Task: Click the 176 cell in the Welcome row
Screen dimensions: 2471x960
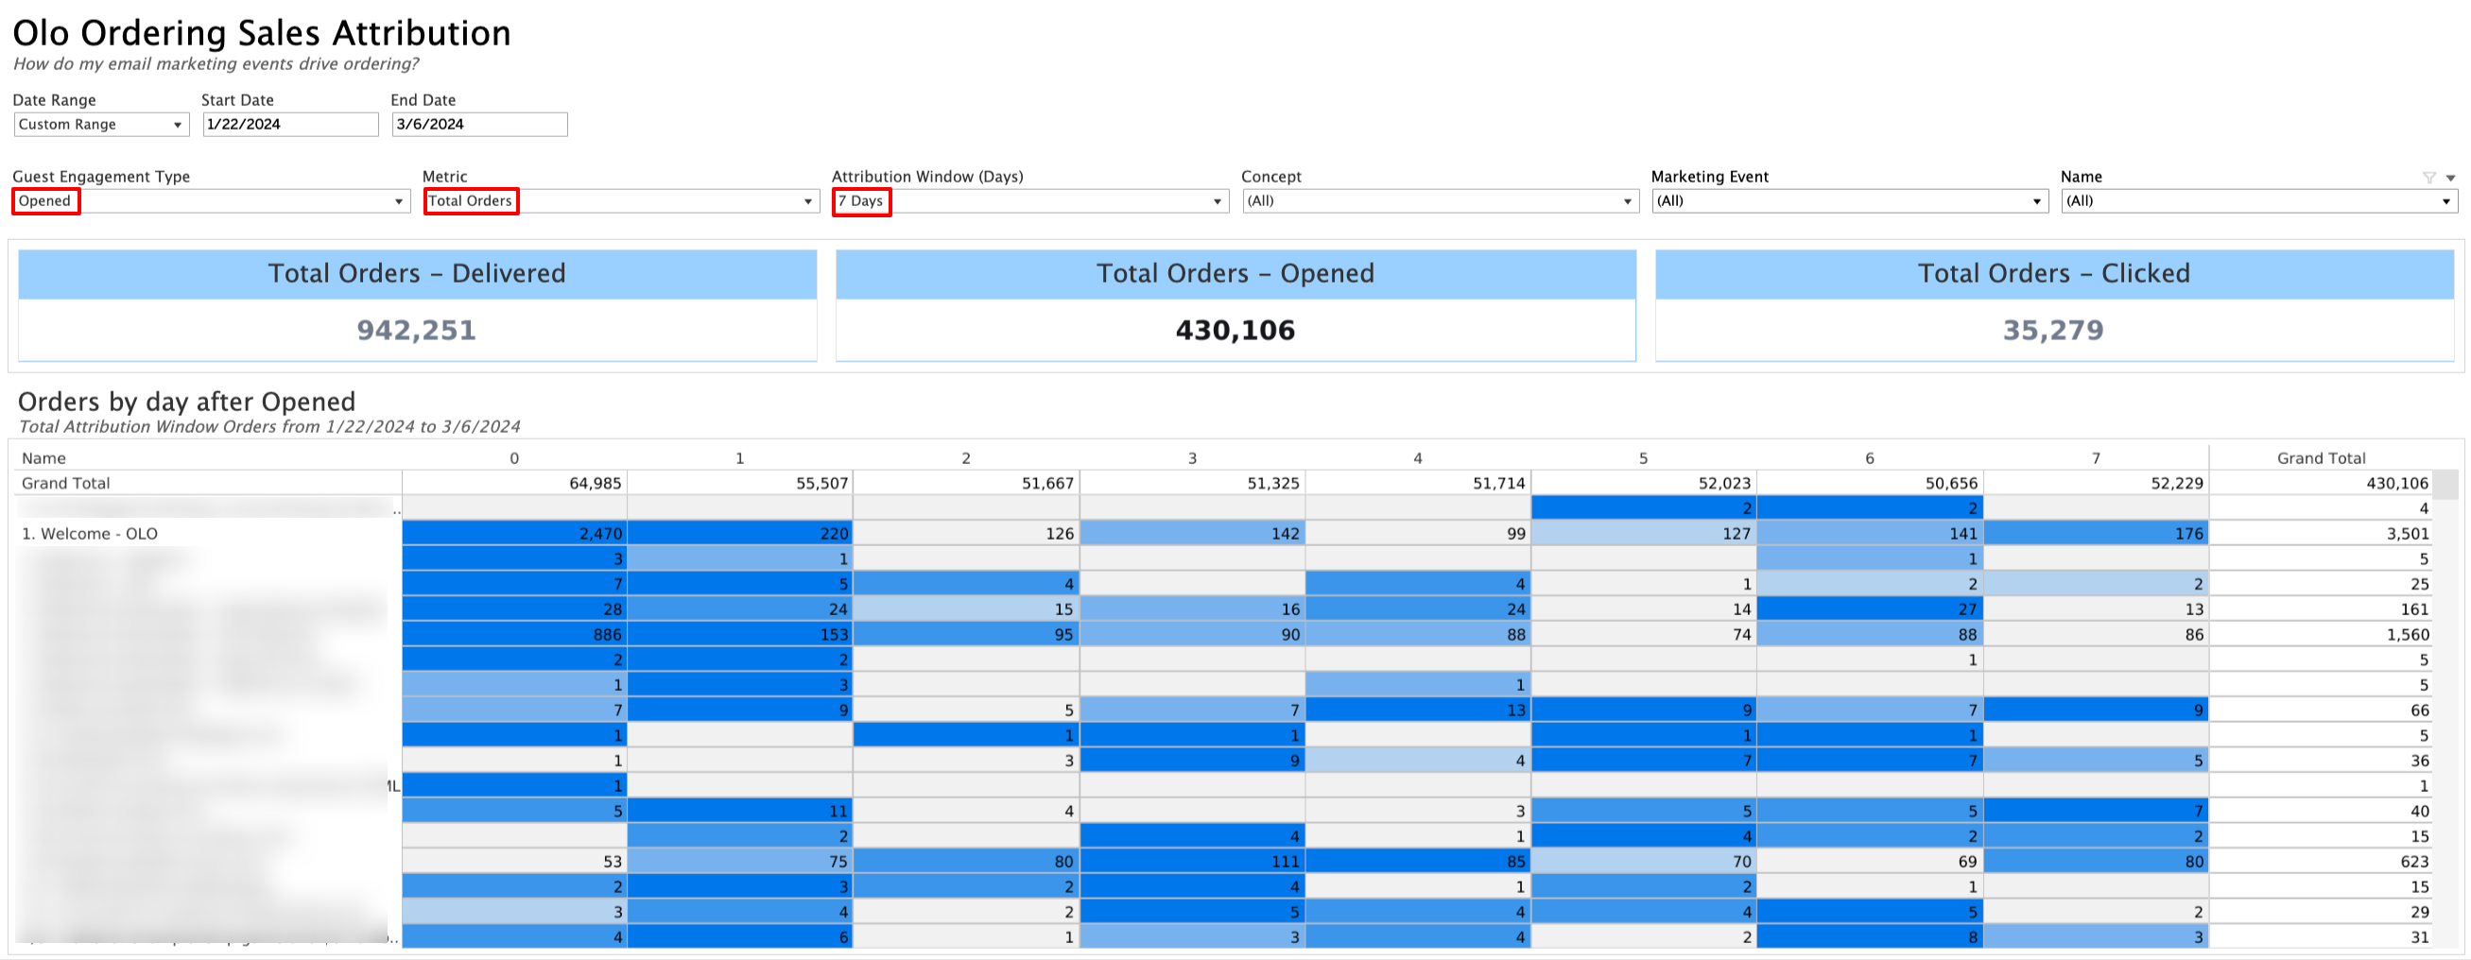Action: (x=2096, y=534)
